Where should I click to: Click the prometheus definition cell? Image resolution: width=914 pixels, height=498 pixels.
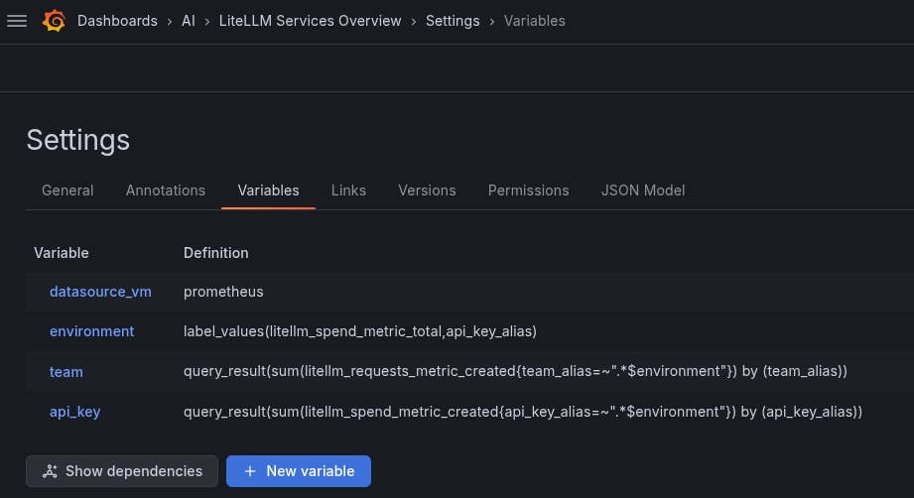223,292
